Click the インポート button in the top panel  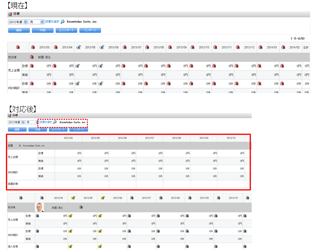point(90,30)
